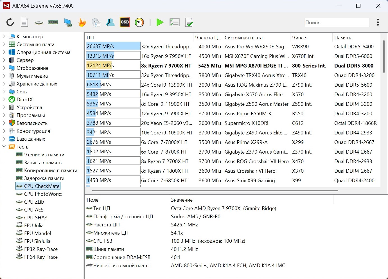This screenshot has width=388, height=279.
Task: Select CPU PhotoWorxx benchmark
Action: point(43,194)
